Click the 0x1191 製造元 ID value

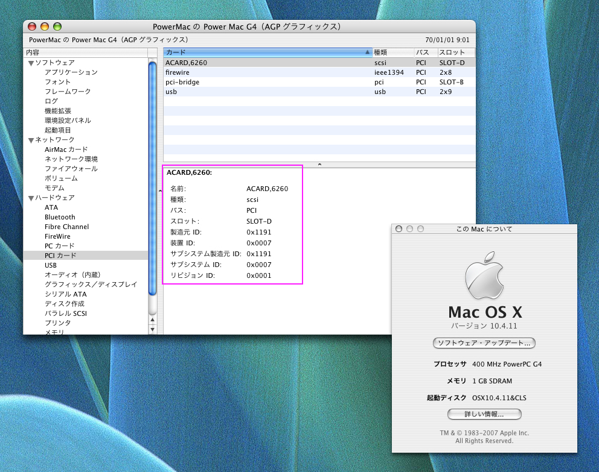[258, 232]
